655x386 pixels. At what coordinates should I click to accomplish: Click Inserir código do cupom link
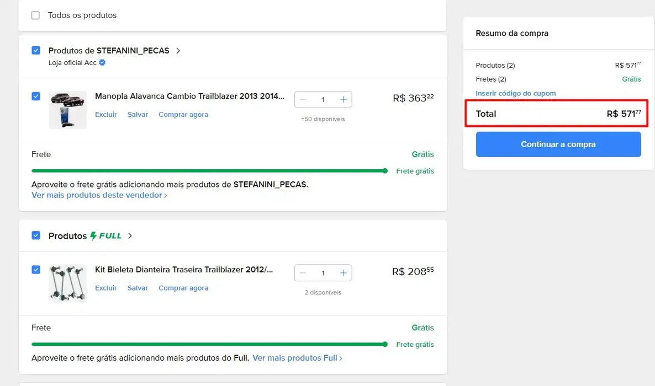(x=515, y=94)
